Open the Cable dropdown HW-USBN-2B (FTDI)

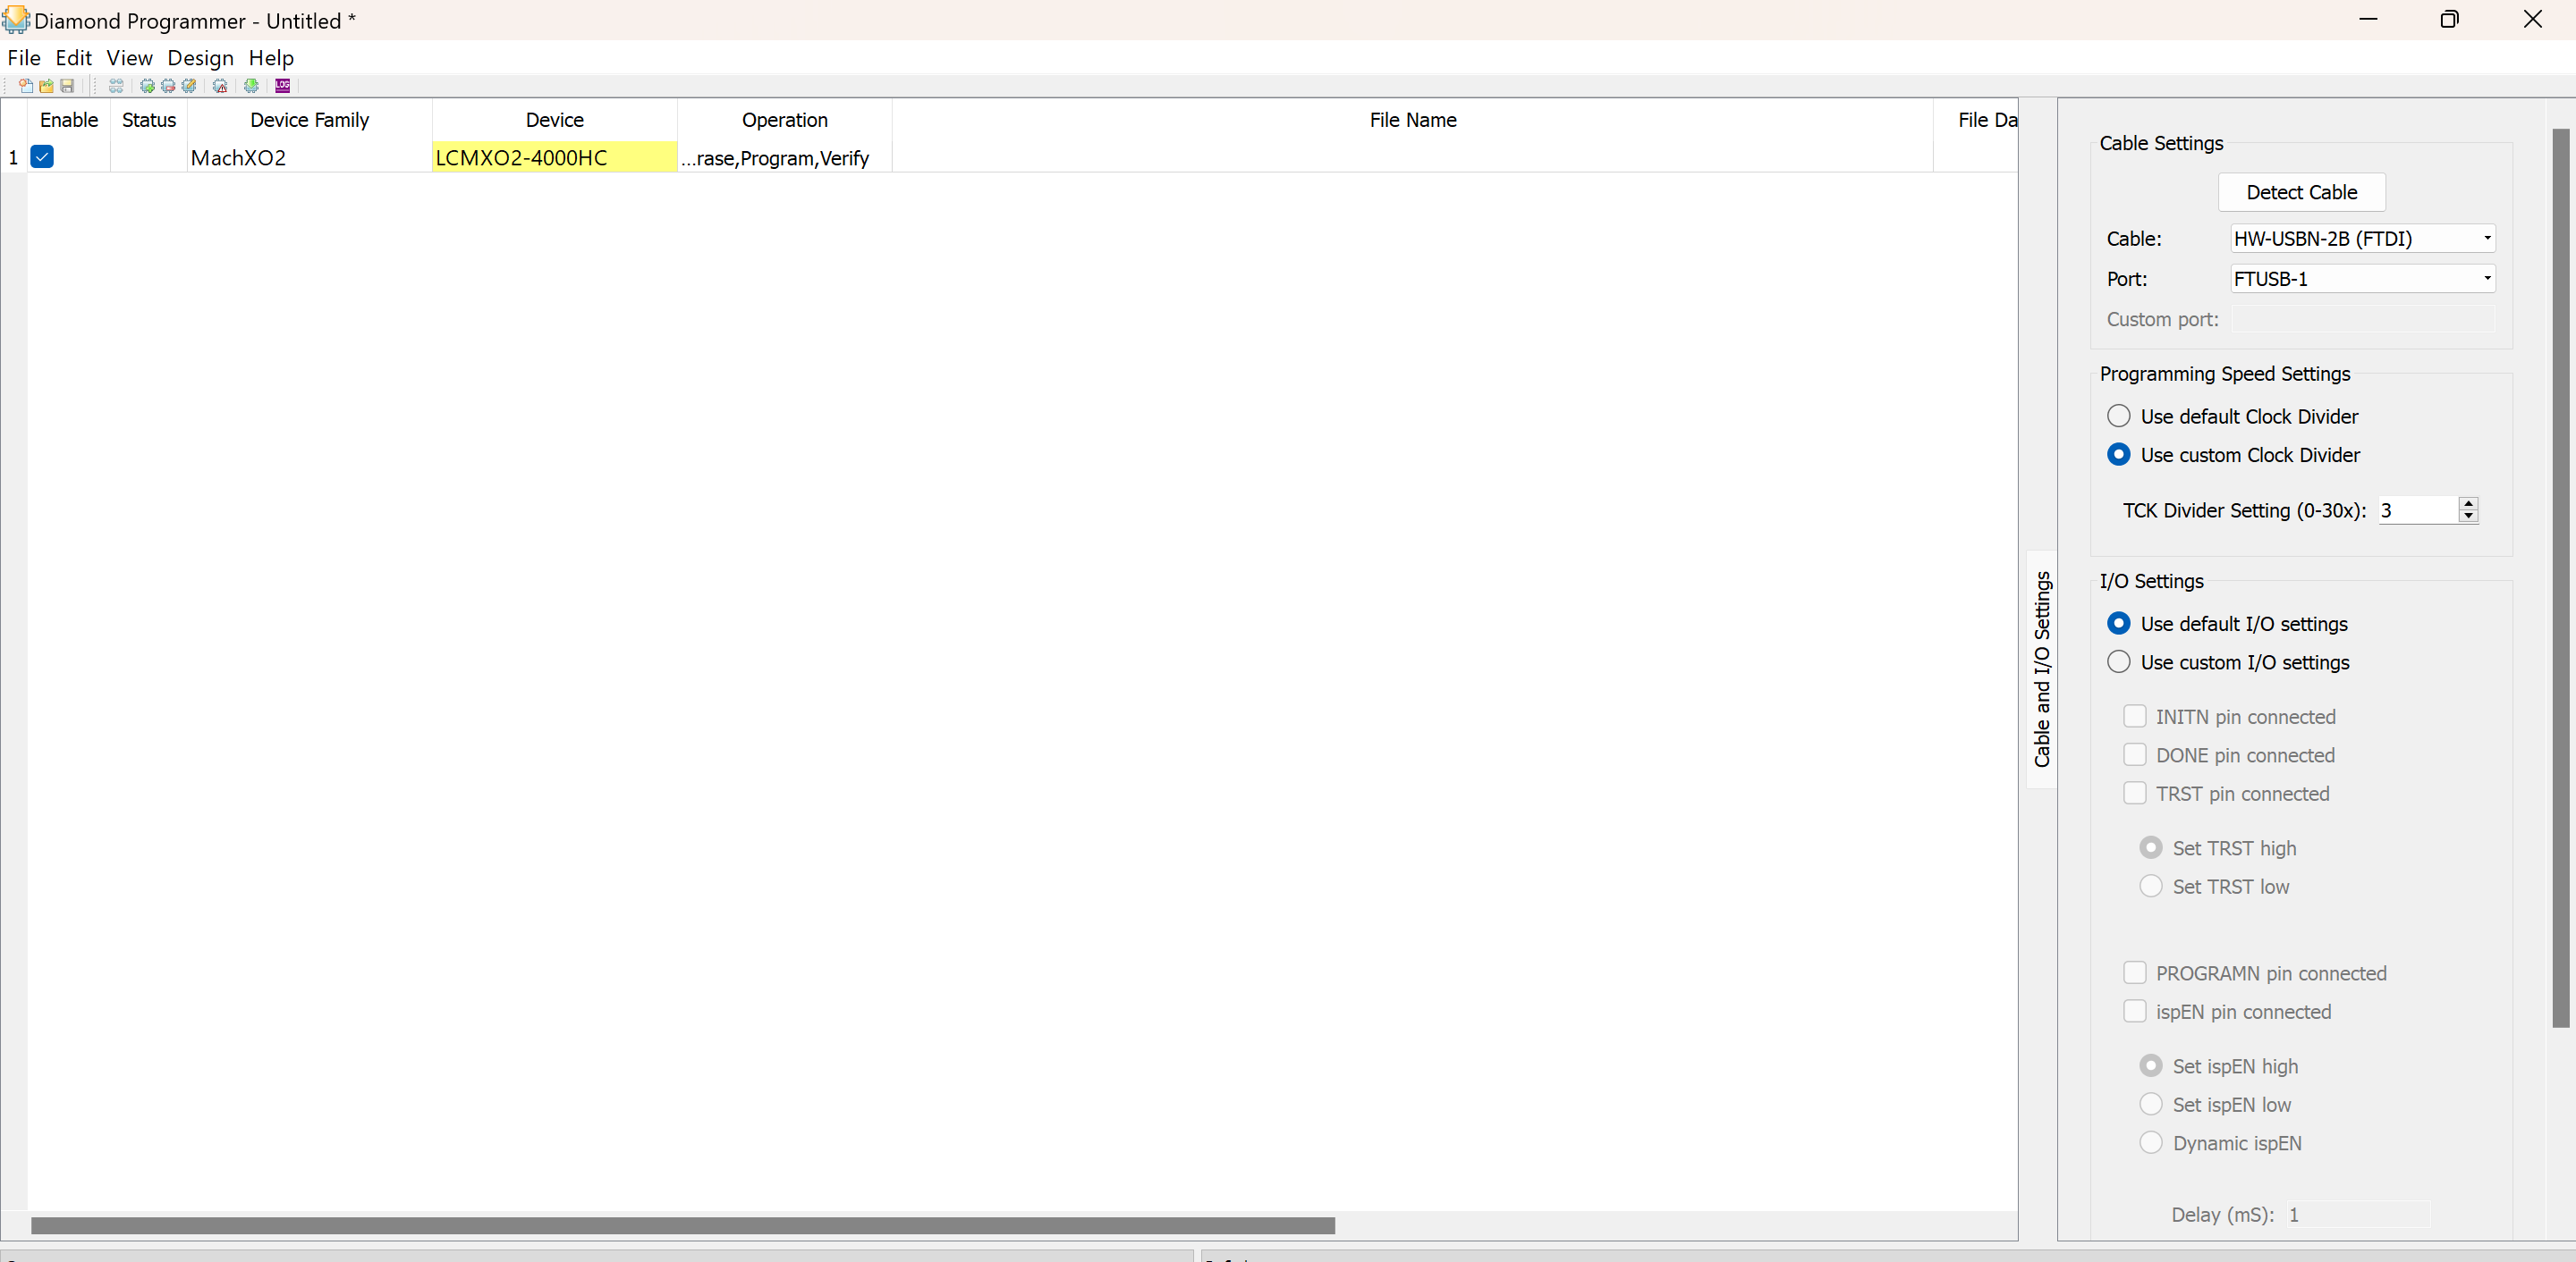tap(2362, 239)
